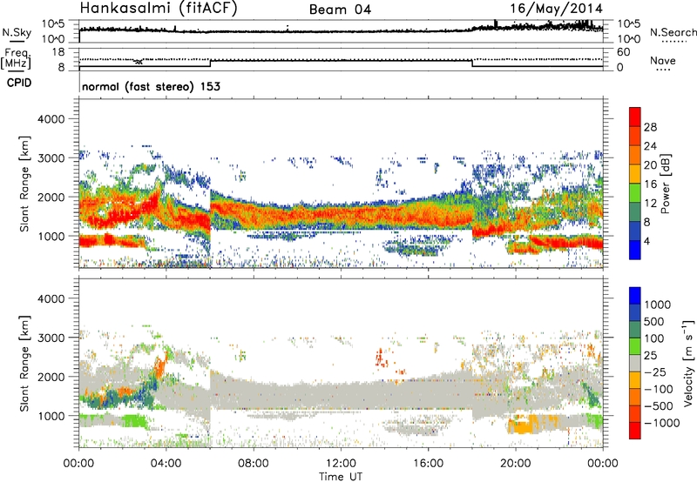Click the "Slant Range [km]" label of the velocity panel
The height and width of the screenshot is (482, 697).
[x=24, y=364]
